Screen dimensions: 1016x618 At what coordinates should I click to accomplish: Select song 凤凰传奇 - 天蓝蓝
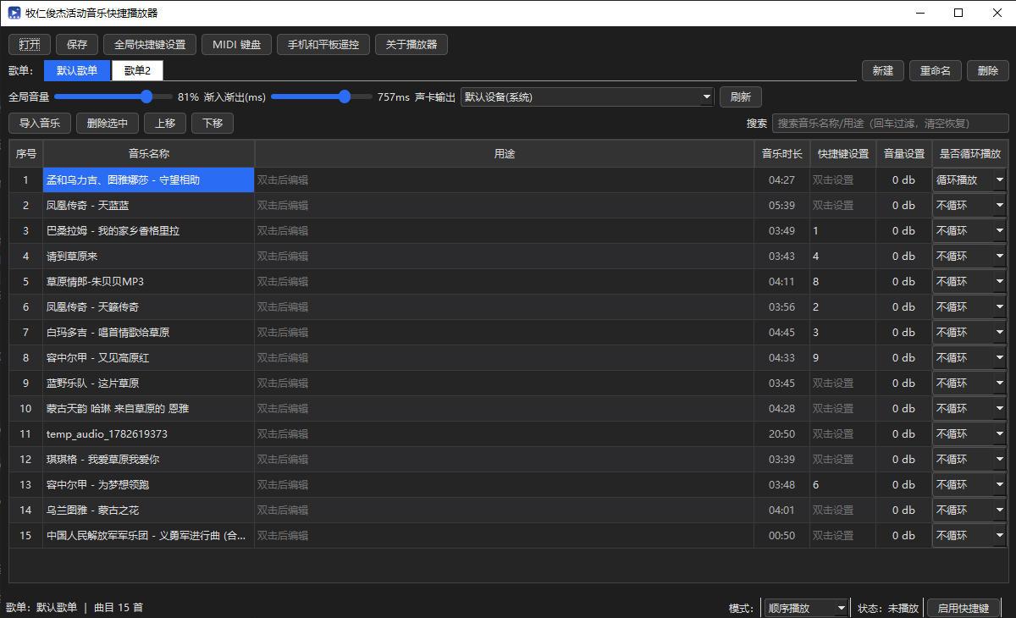(x=149, y=205)
